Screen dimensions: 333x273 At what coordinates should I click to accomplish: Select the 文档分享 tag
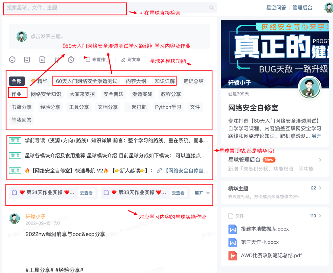108,107
